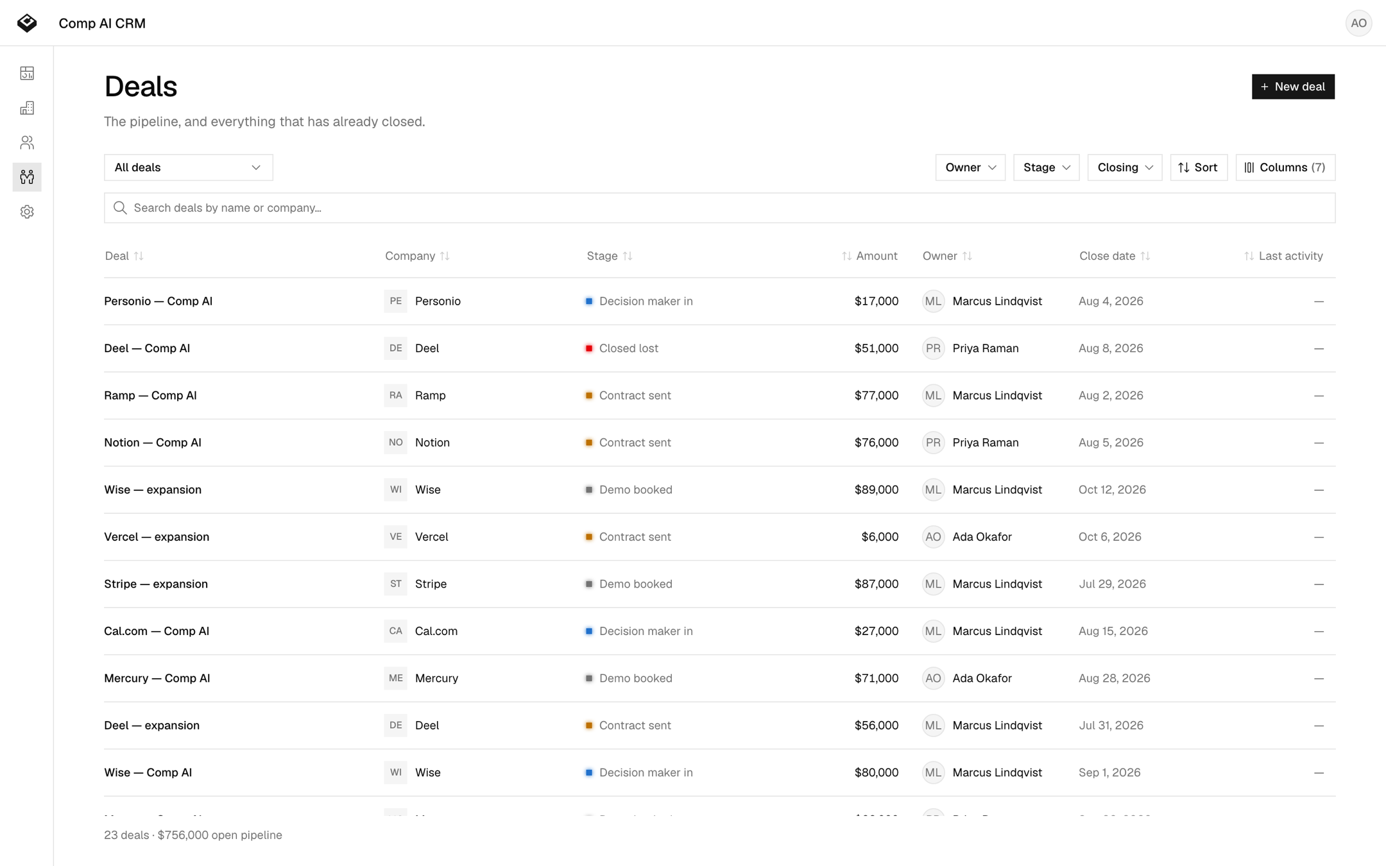Click the Sort button
The image size is (1386, 866).
coord(1199,167)
